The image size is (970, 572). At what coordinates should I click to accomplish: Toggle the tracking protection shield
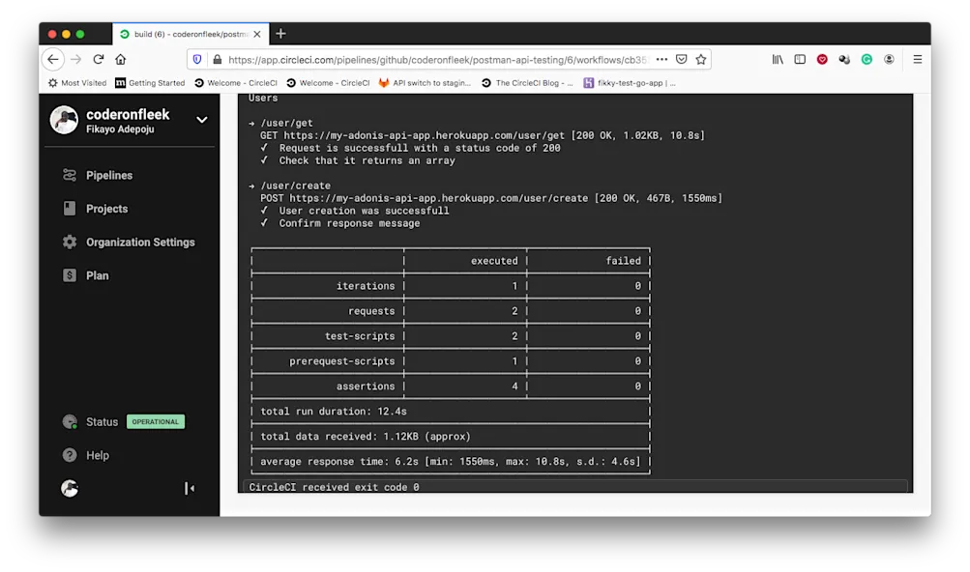[196, 58]
